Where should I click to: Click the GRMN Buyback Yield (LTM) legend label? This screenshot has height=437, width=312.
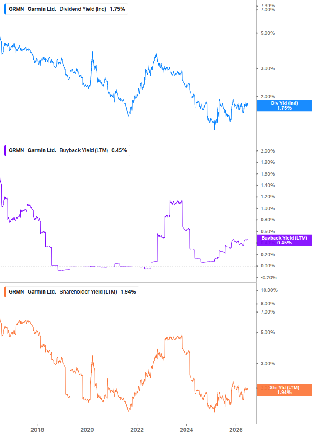tap(67, 150)
